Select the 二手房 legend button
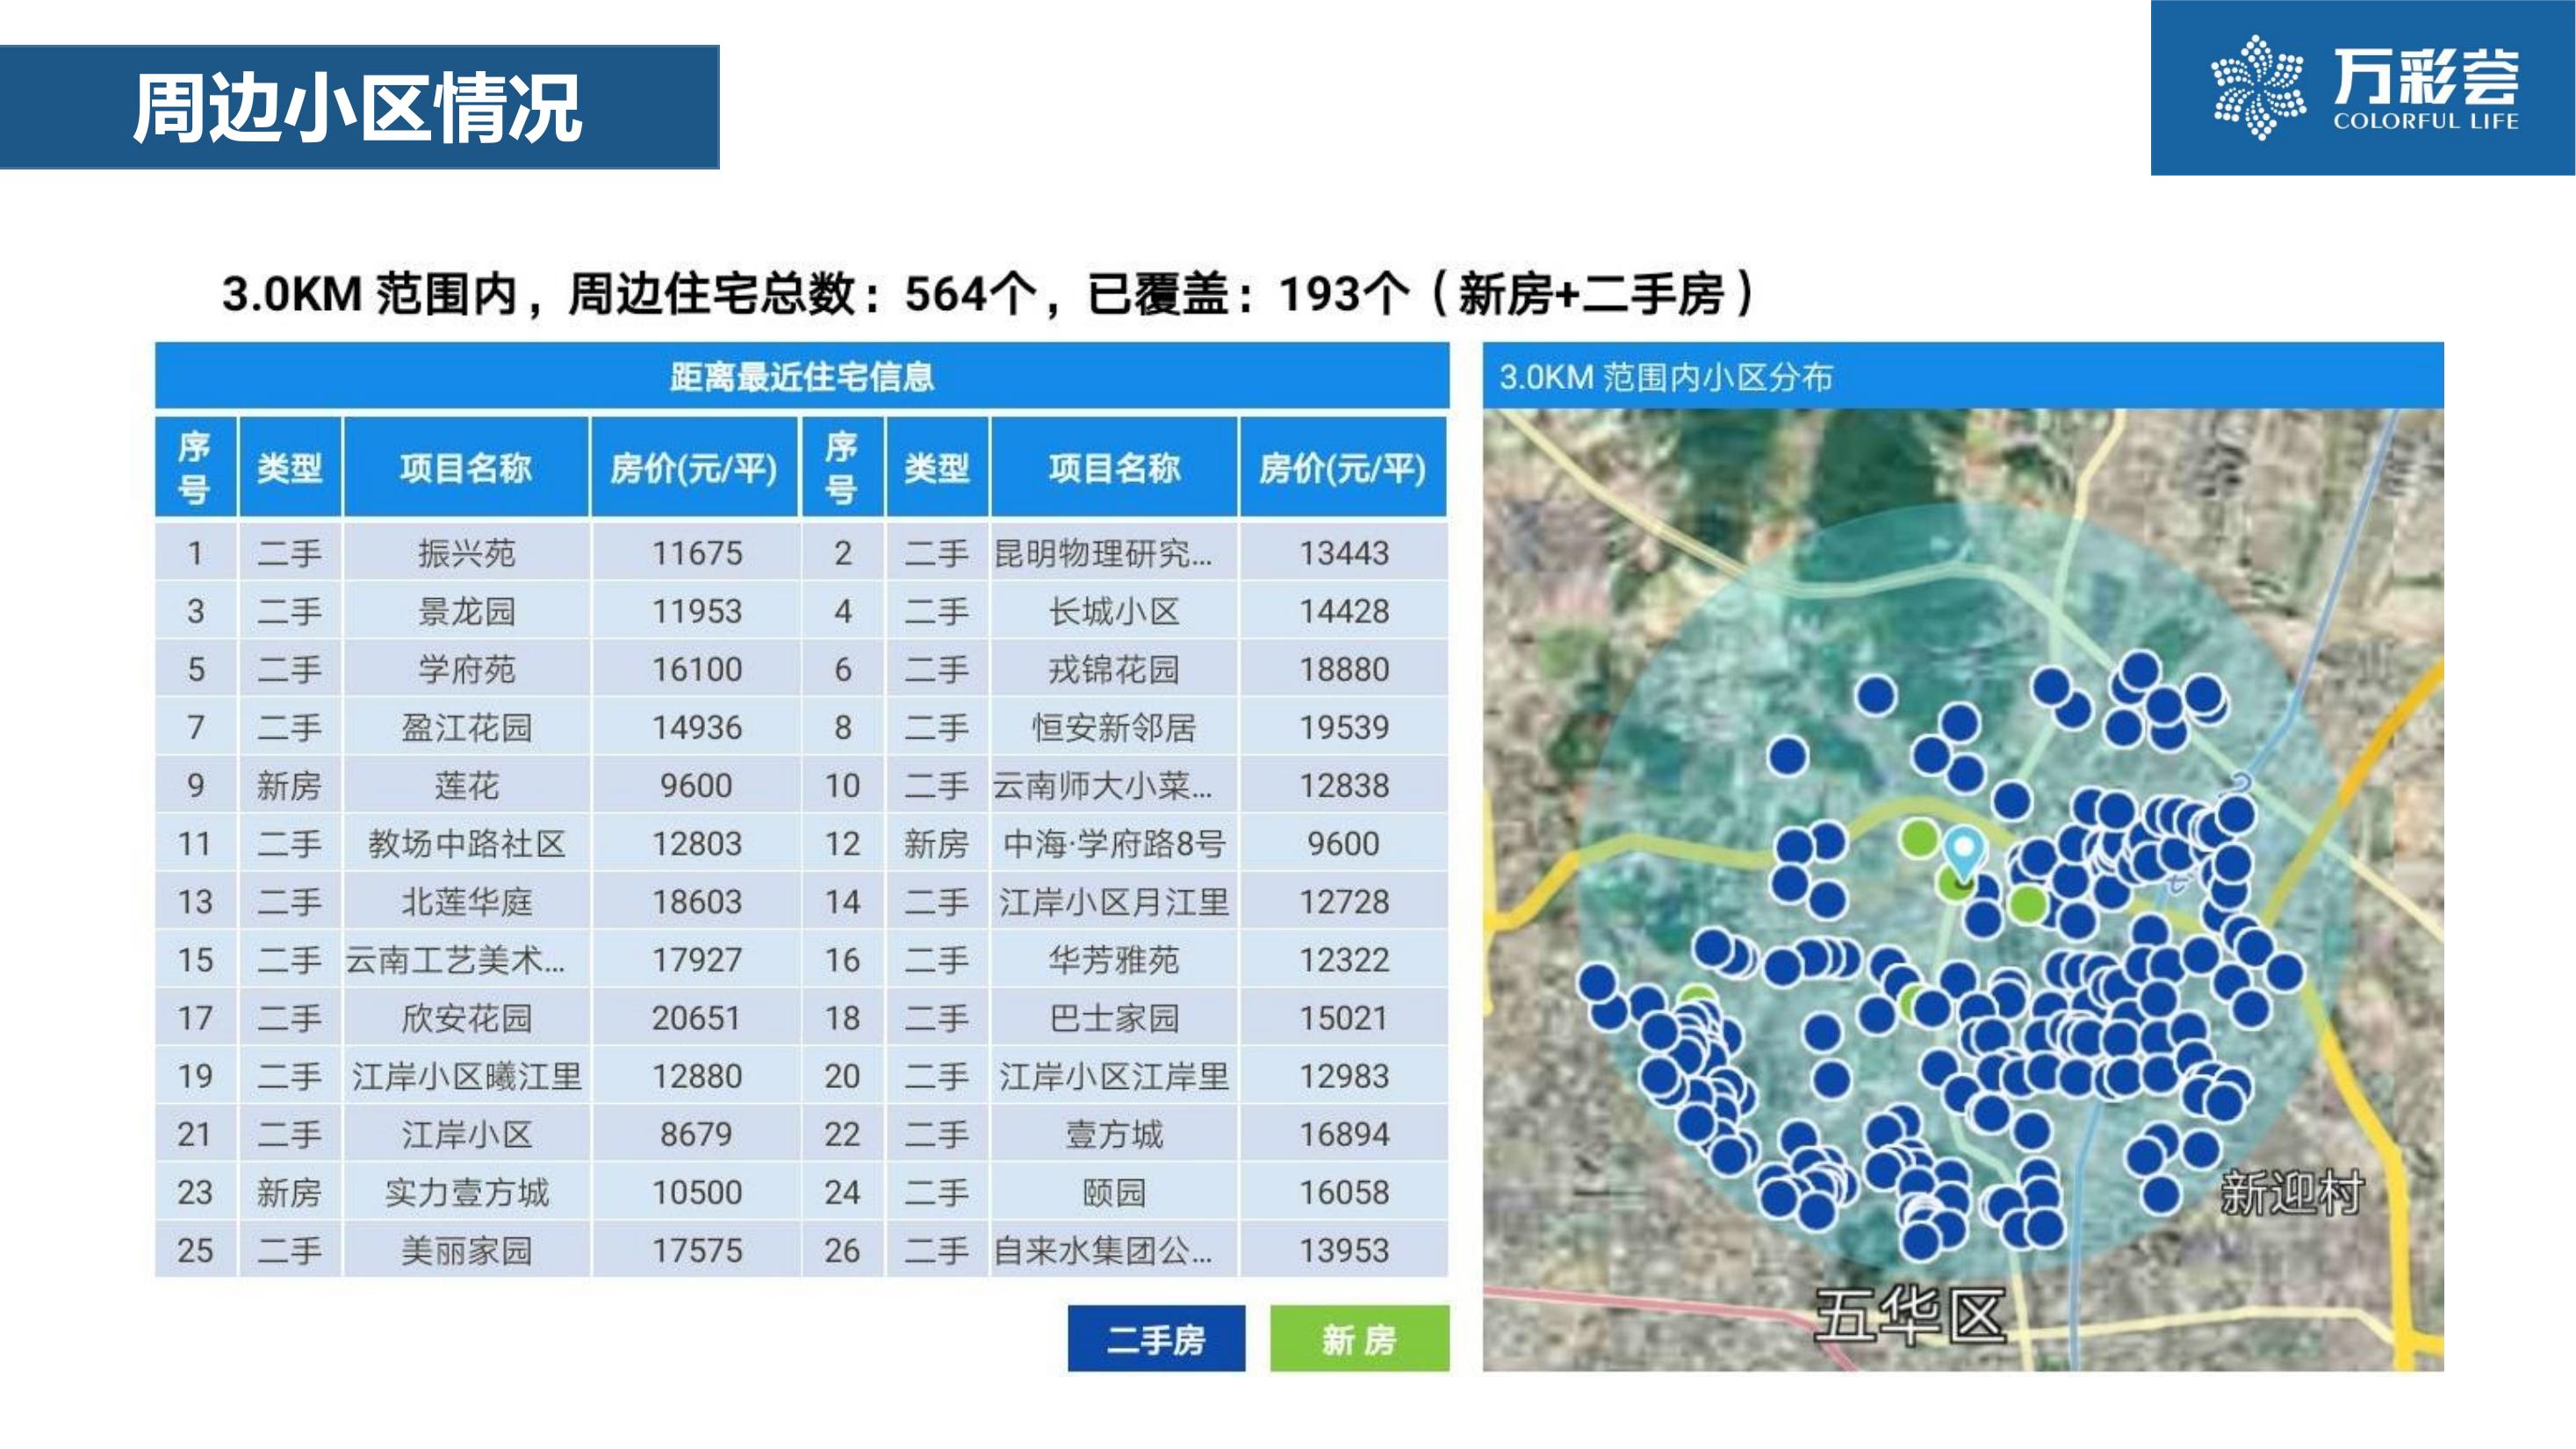Viewport: 2576px width, 1449px height. tap(1156, 1339)
